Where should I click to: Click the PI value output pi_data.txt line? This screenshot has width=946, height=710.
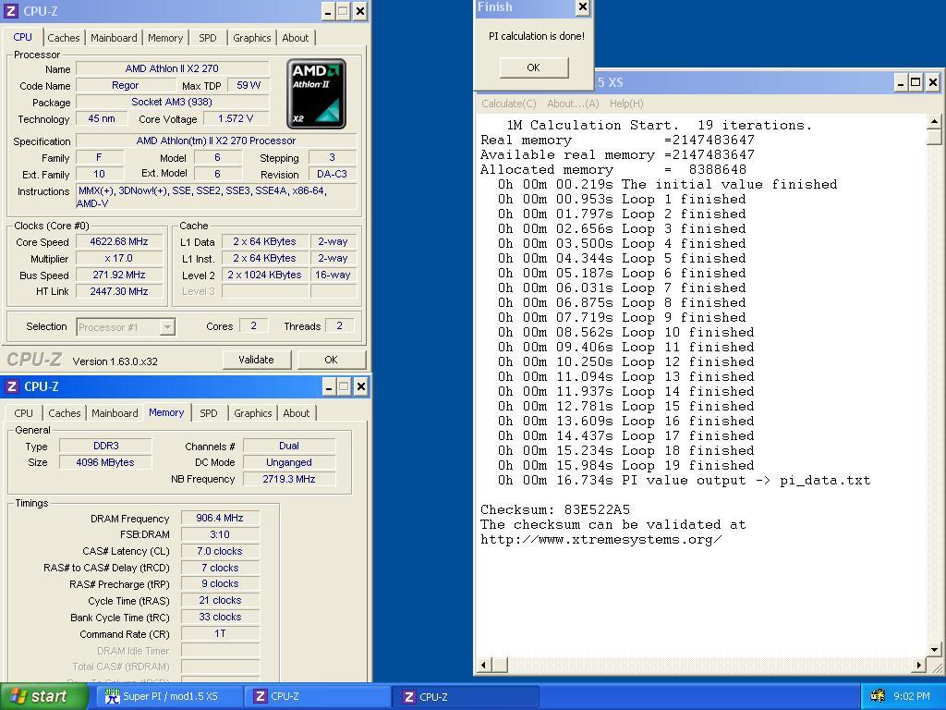tap(685, 481)
